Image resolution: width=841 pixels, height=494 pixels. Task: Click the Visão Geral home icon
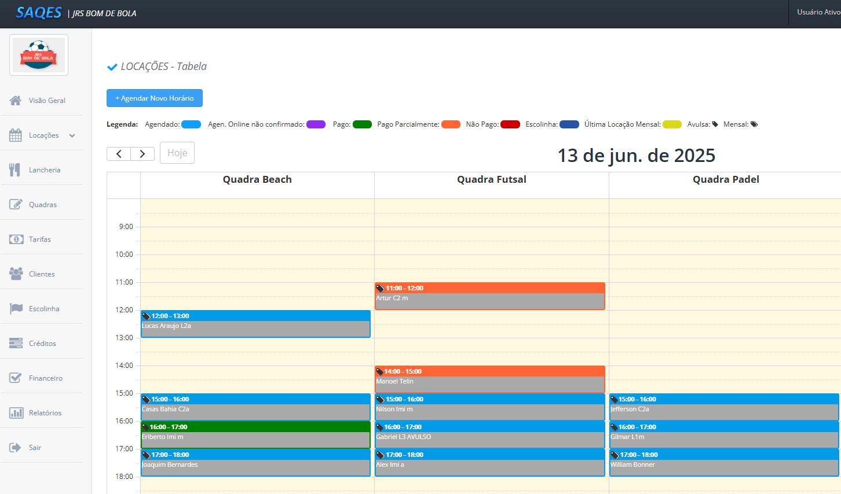(16, 101)
